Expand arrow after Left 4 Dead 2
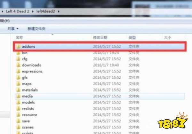The width and height of the screenshot is (192, 134). (33, 12)
